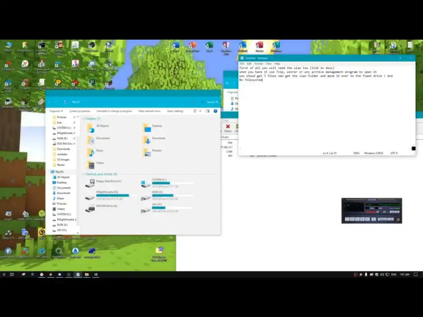Screen dimensions: 423x317
Task: Select modules folder in Quick access pane
Action: 62,154
